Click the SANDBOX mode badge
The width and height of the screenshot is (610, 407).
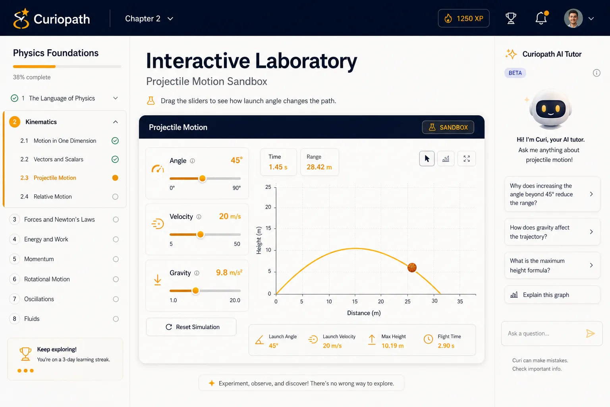pyautogui.click(x=448, y=127)
